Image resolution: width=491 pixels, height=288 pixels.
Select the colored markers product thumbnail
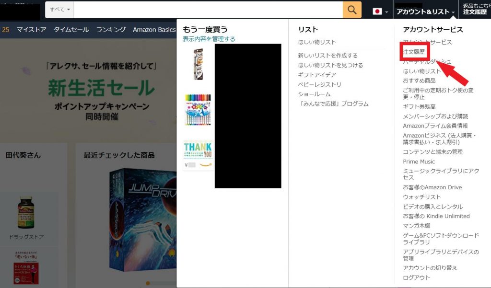coord(198,110)
